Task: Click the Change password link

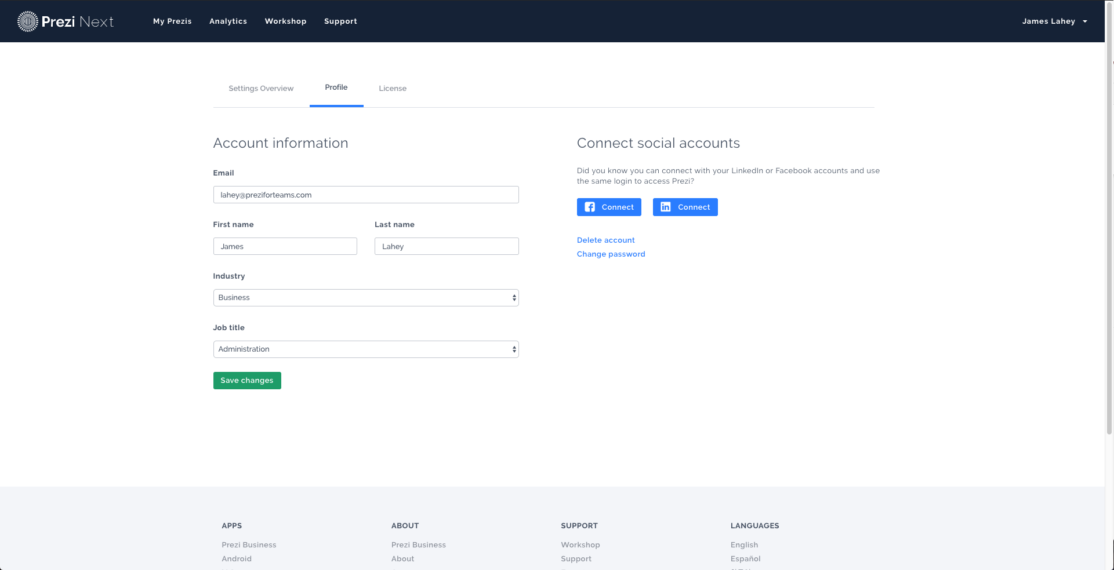Action: (x=611, y=254)
